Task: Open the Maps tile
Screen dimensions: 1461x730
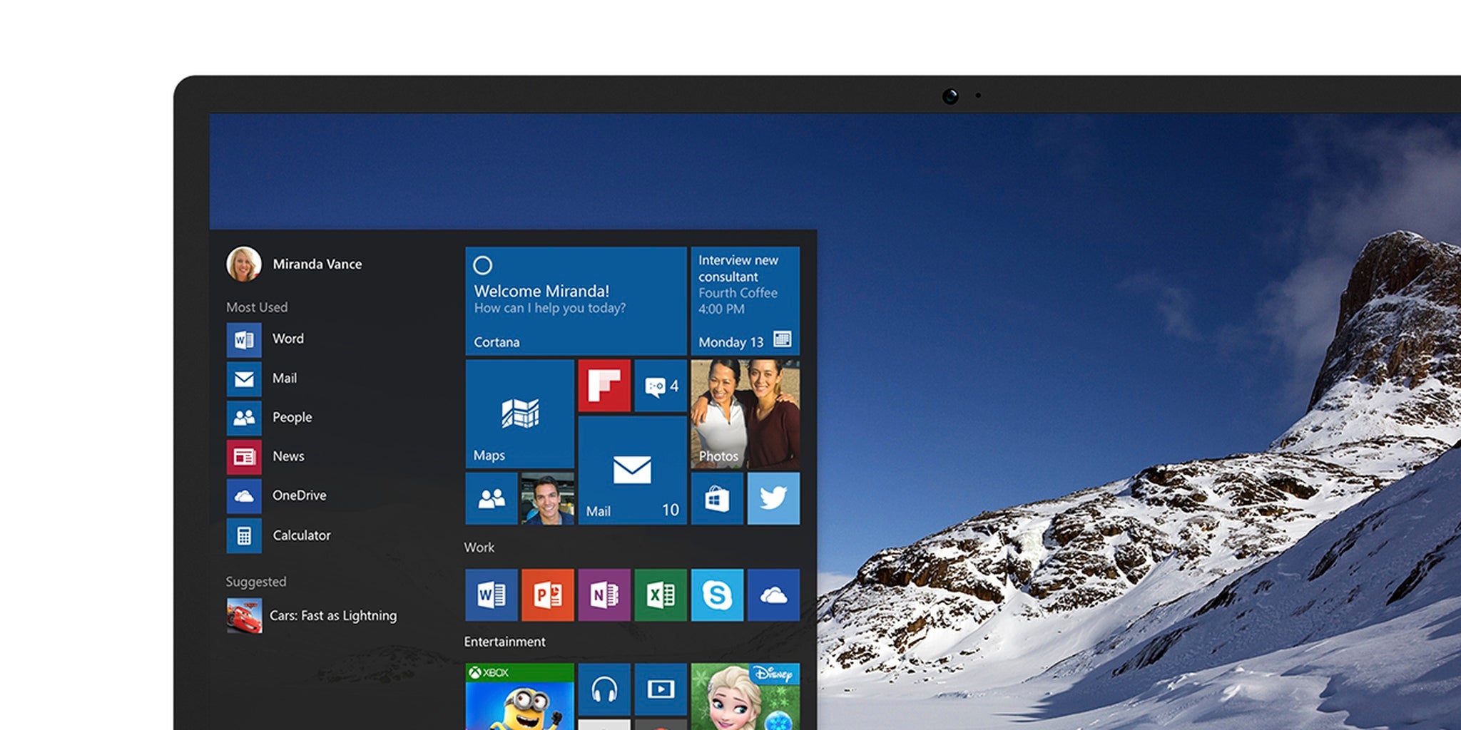Action: pyautogui.click(x=519, y=413)
